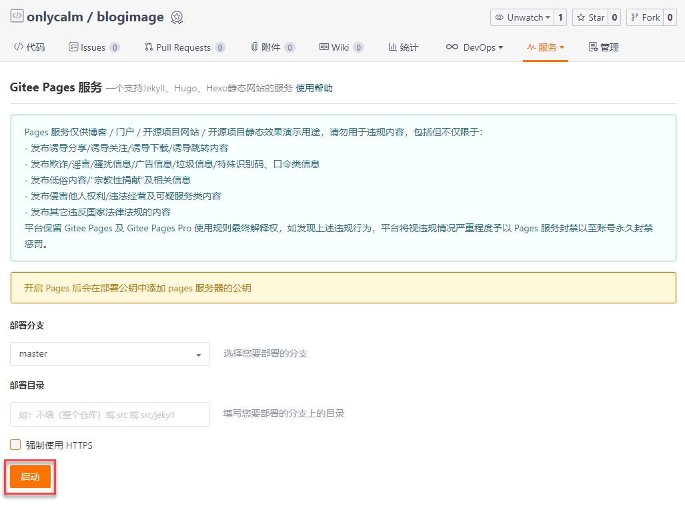This screenshot has width=685, height=506.
Task: Click the code brackets icon beside 代码
Action: [x=19, y=47]
